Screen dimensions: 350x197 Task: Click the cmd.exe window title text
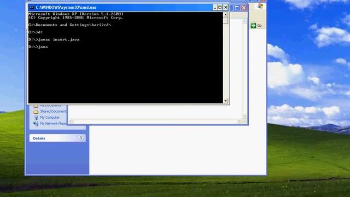coord(66,7)
